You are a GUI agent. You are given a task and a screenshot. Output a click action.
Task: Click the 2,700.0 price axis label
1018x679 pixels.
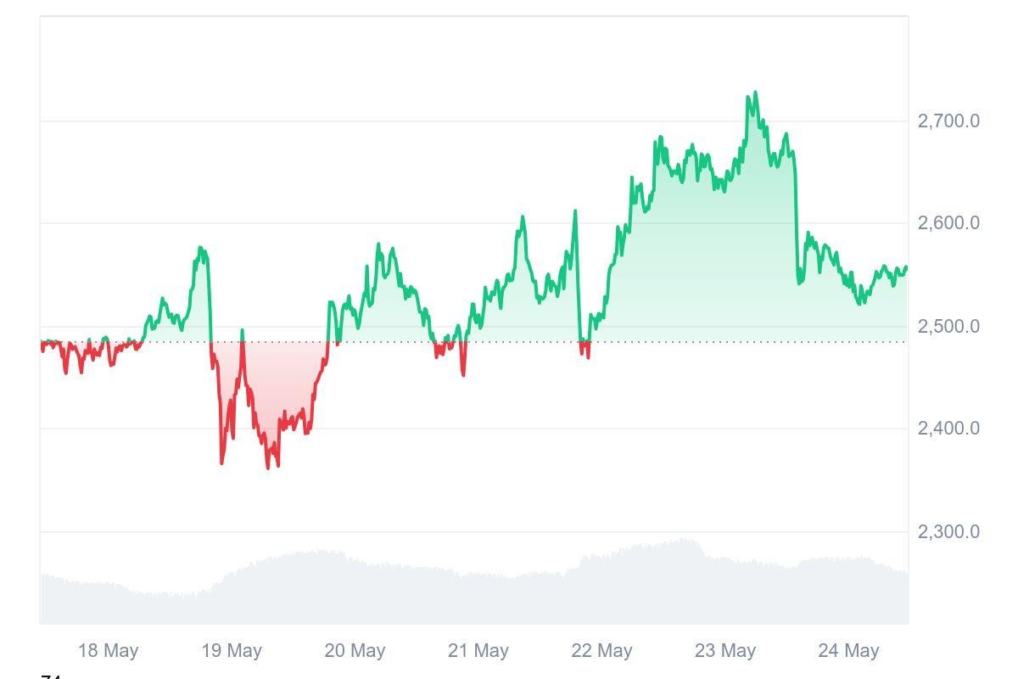point(948,121)
